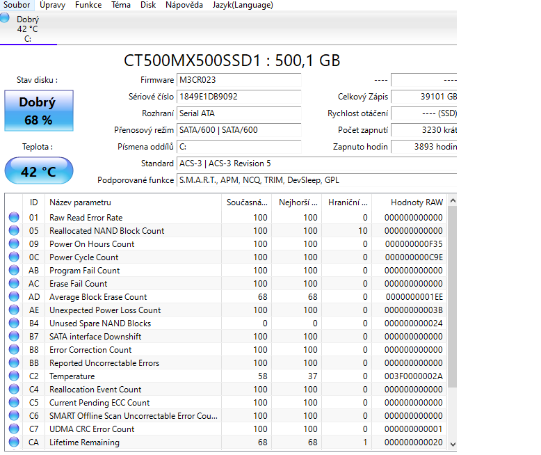
Task: Click the Název parametru column header
Action: pyautogui.click(x=134, y=202)
